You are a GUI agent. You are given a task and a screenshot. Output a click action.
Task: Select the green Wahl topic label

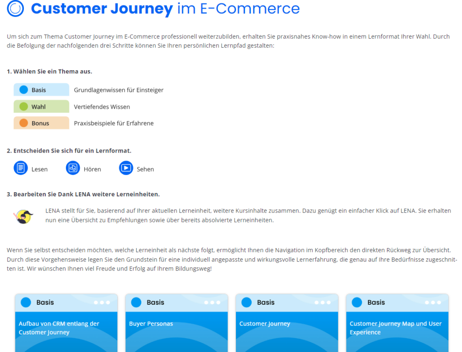[x=41, y=107]
